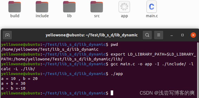Click the terminal cursor at last prompt
The width and height of the screenshot is (199, 98).
click(112, 93)
